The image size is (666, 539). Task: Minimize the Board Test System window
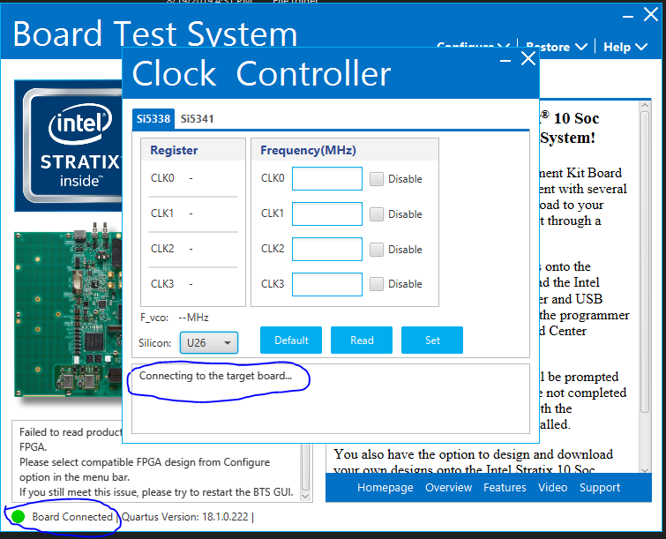pos(628,16)
